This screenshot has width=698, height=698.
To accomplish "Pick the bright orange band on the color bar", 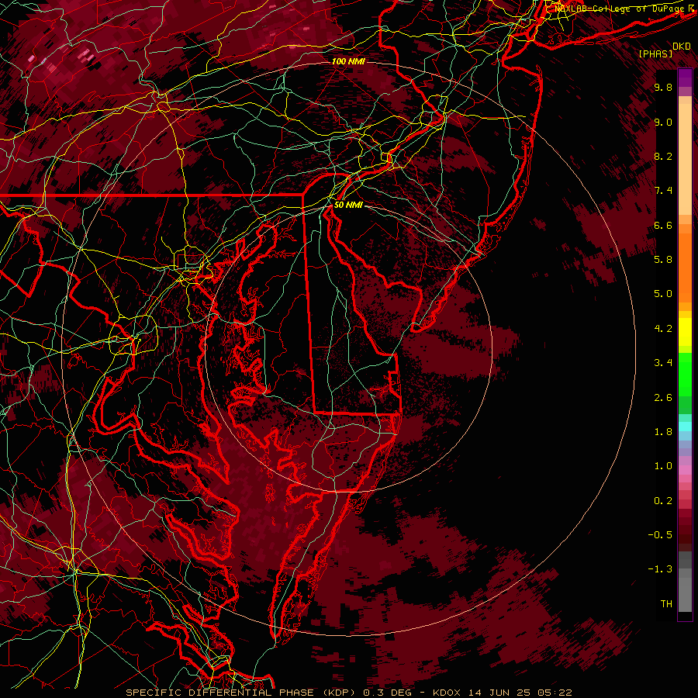I will click(x=685, y=267).
